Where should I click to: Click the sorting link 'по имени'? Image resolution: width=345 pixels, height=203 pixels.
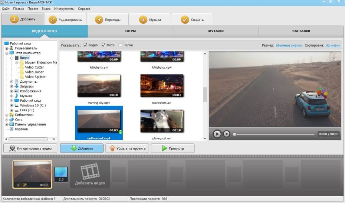coord(333,45)
